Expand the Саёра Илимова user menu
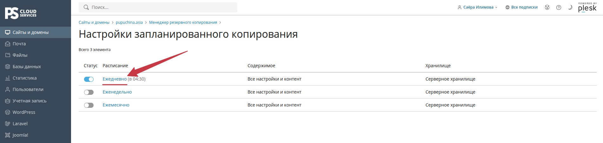Image resolution: width=603 pixels, height=143 pixels. (477, 7)
